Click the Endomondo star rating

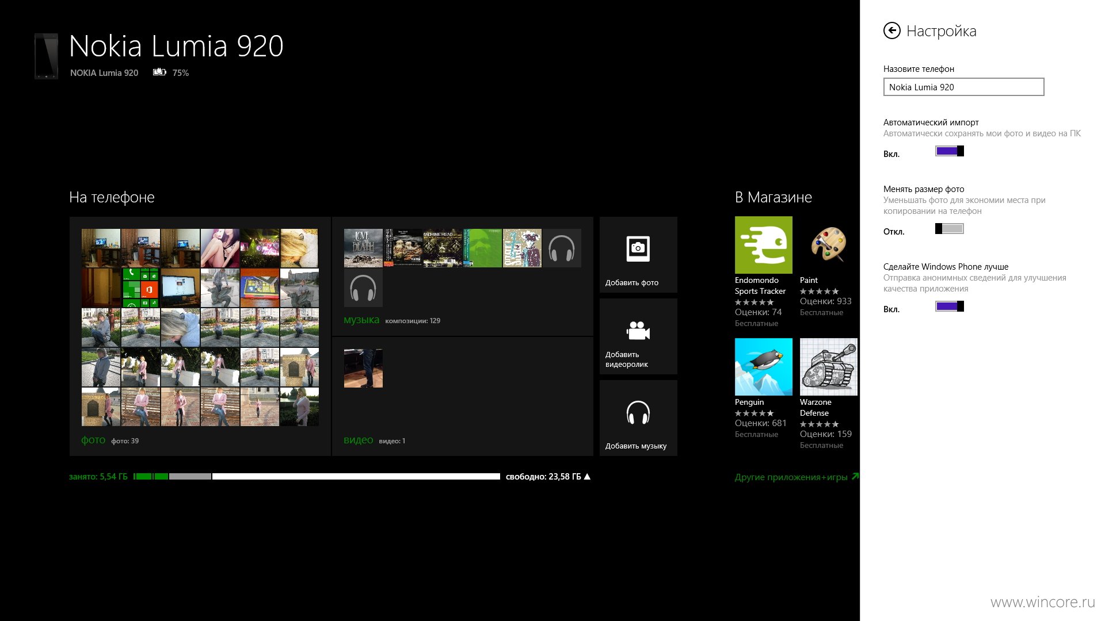[755, 302]
